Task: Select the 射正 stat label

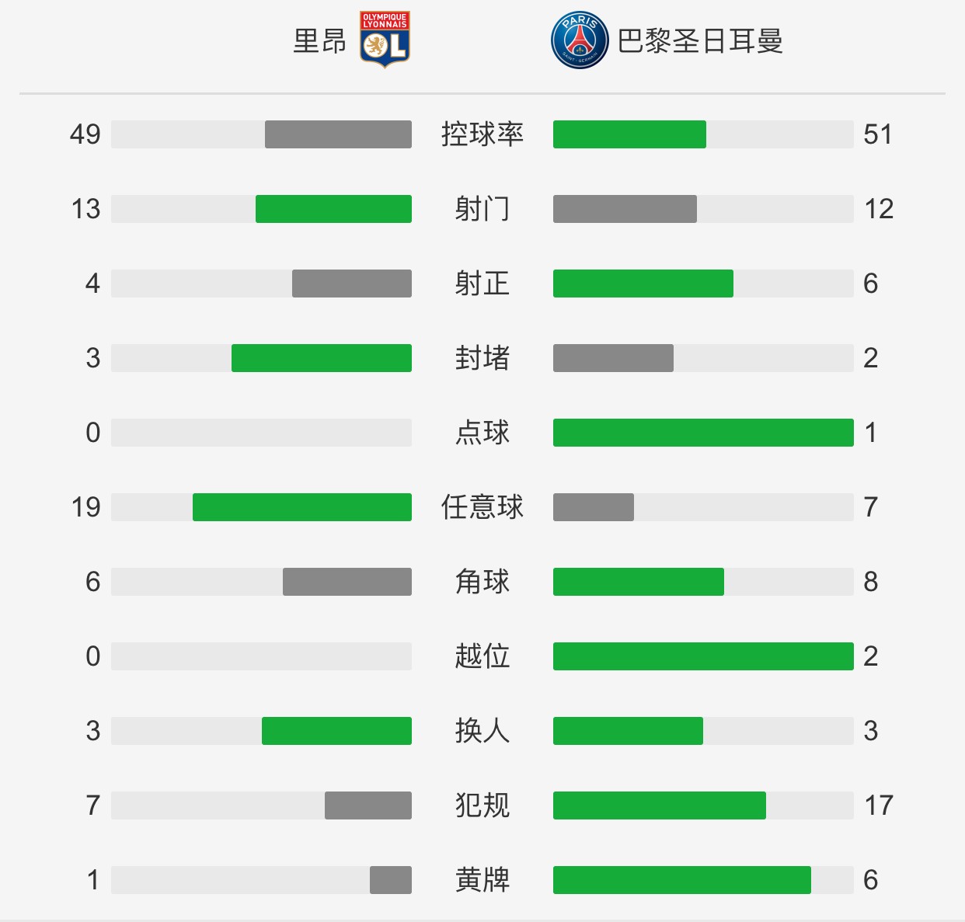Action: coord(482,284)
